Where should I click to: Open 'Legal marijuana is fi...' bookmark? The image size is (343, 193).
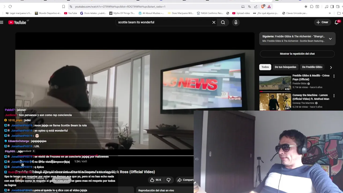18,13
